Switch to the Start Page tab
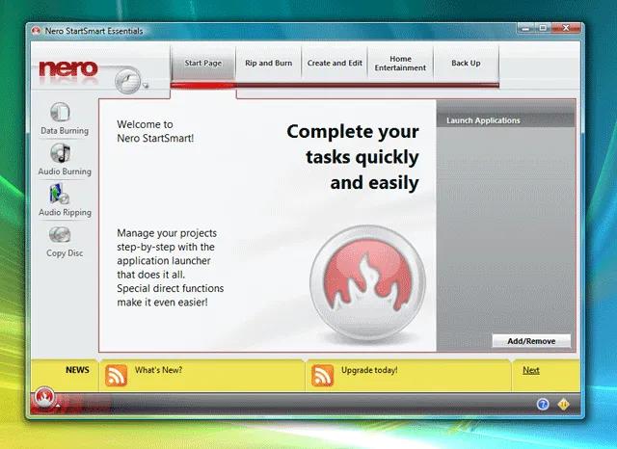 (203, 64)
